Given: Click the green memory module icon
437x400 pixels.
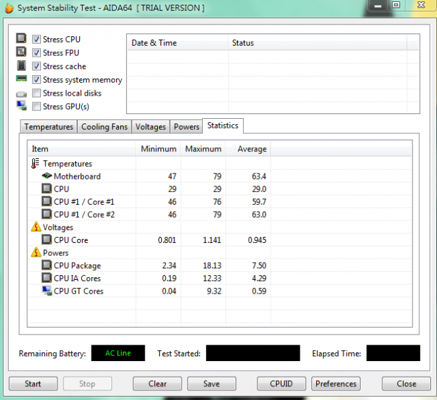Looking at the screenshot, I should (x=21, y=78).
